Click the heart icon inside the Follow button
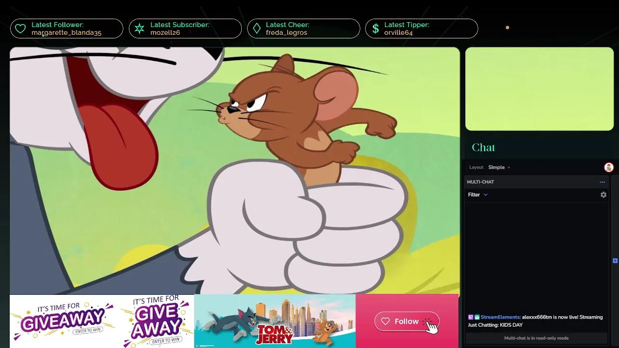 pos(385,321)
